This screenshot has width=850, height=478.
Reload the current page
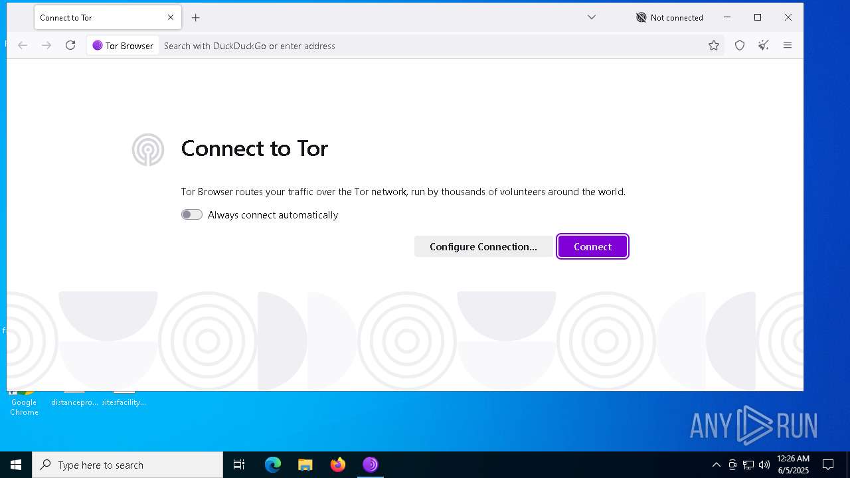pos(70,45)
